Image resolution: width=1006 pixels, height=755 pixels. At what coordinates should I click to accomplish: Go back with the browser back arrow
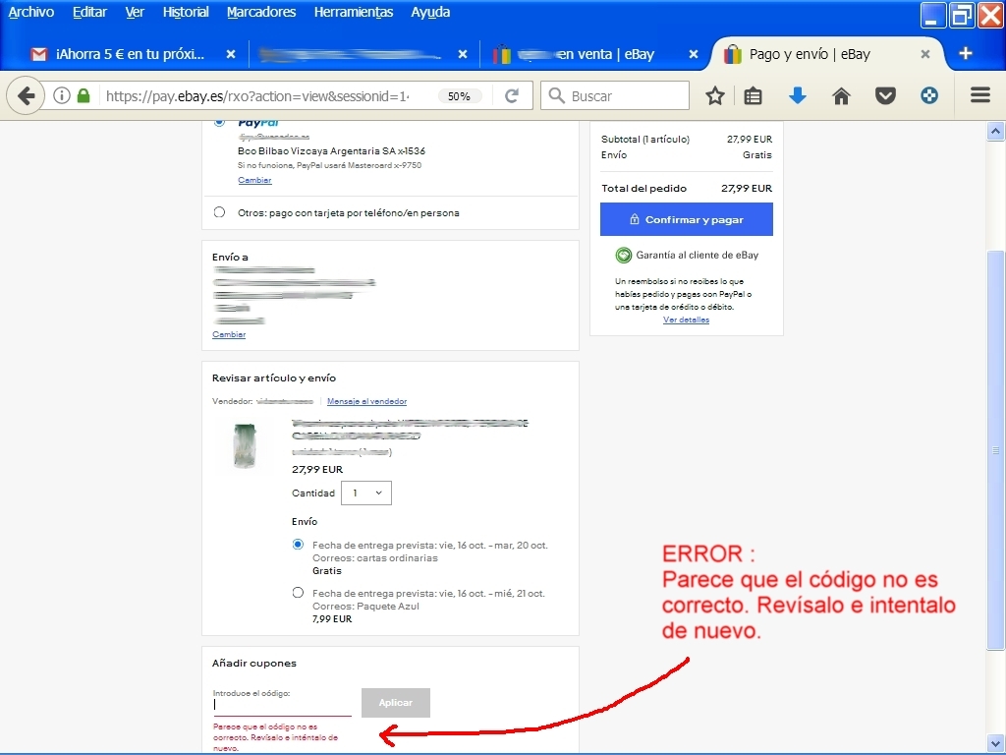[x=26, y=96]
